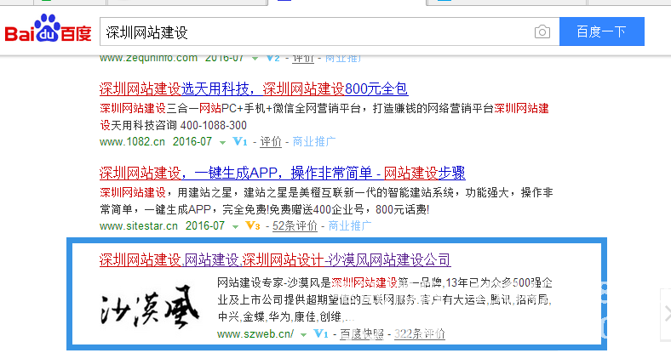Open the 沙漠风网站建设公司 result title

point(275,259)
